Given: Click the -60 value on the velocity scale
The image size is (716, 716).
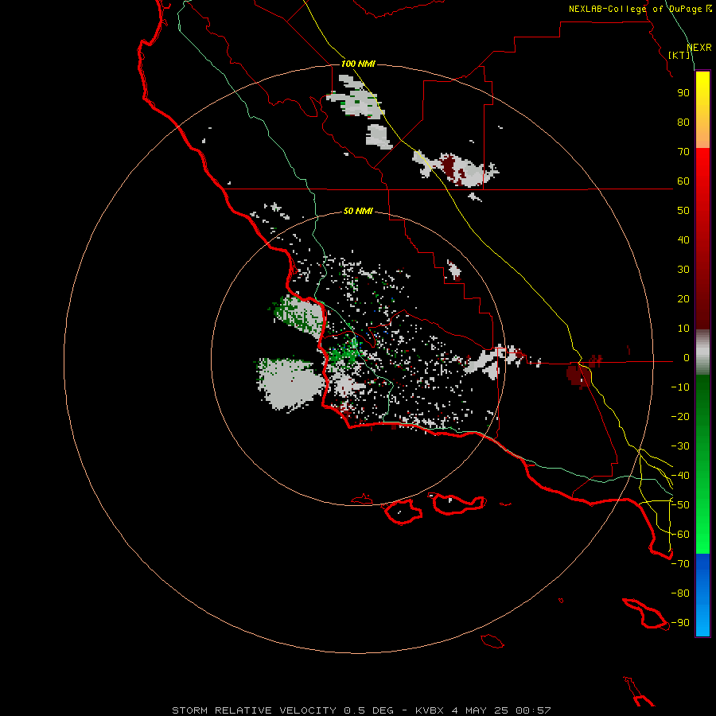Looking at the screenshot, I should [680, 535].
